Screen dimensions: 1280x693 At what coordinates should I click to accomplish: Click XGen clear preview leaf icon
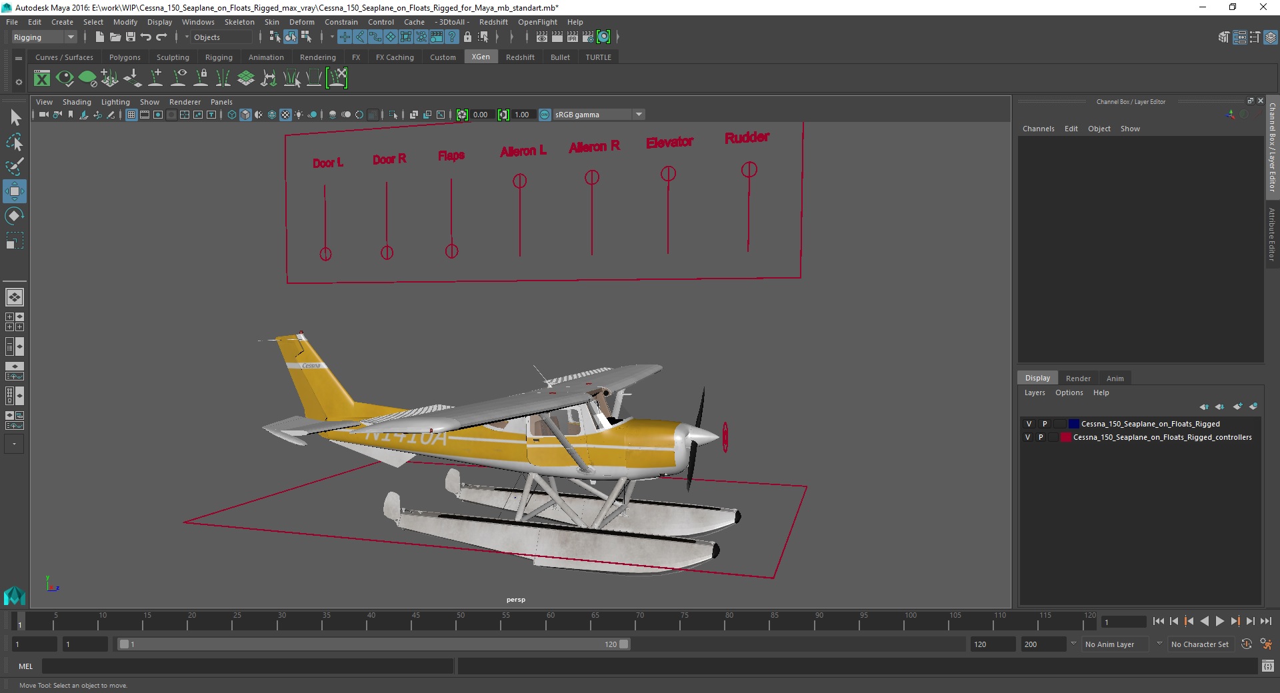coord(87,79)
